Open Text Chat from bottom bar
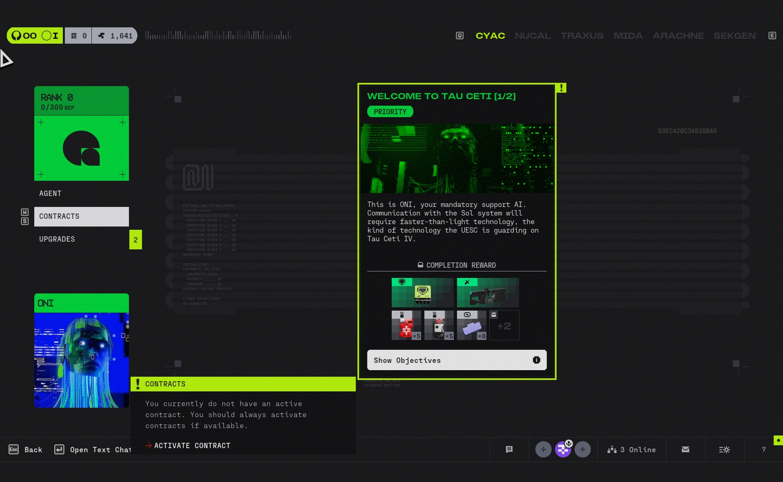The height and width of the screenshot is (482, 783). 93,450
